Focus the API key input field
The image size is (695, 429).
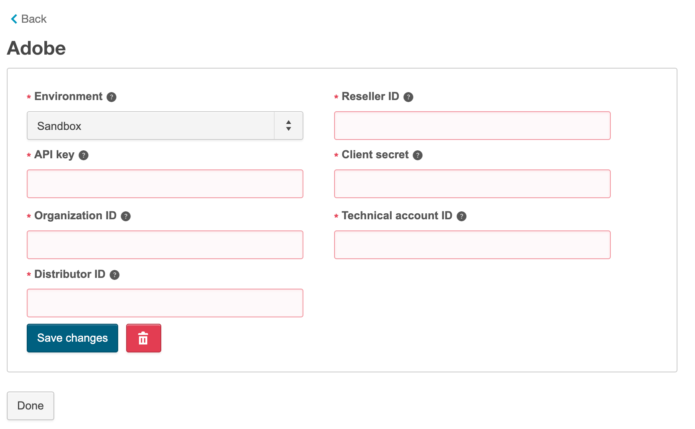[x=165, y=184]
